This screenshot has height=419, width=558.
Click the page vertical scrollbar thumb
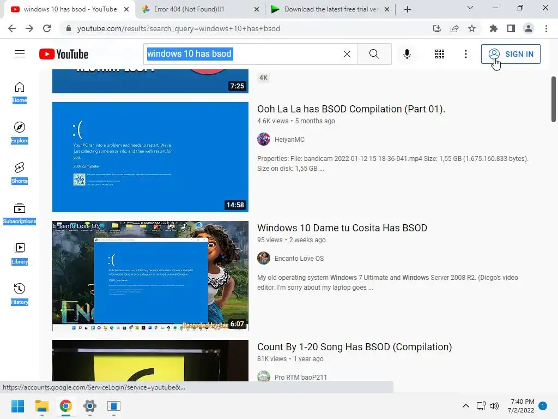(554, 99)
